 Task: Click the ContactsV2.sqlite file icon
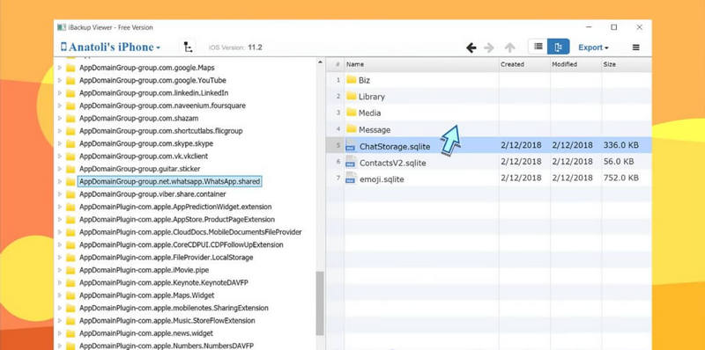(350, 162)
